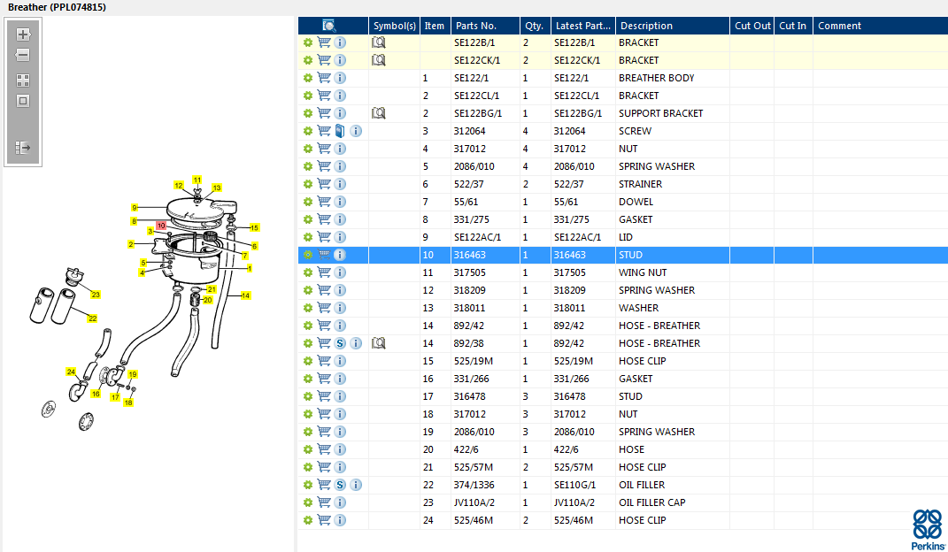The image size is (948, 552).
Task: Click part number 525/57M cell
Action: point(474,467)
